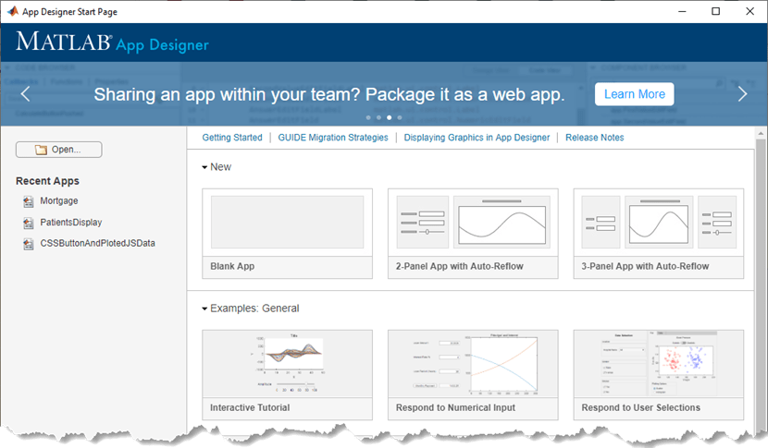Select the third banner pagination dot
The height and width of the screenshot is (448, 768).
(389, 117)
